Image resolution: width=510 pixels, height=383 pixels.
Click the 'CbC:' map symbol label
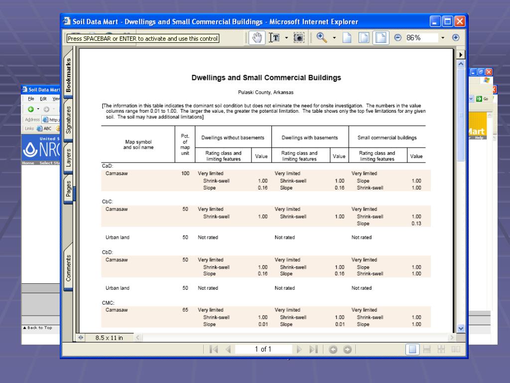coord(108,201)
